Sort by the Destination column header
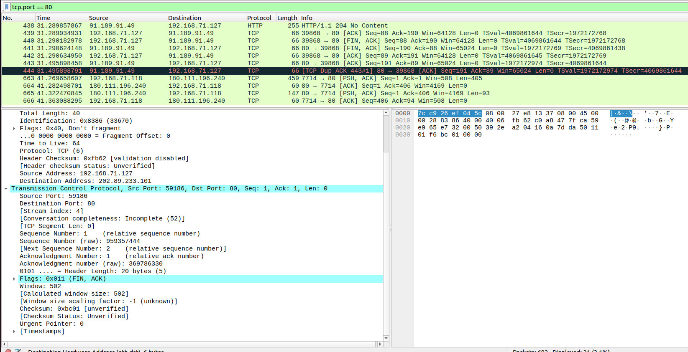The height and width of the screenshot is (352, 688). point(206,18)
